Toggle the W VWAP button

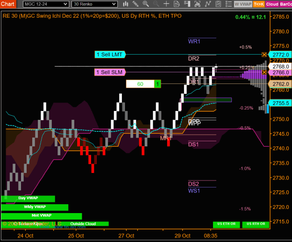[x=243, y=4]
